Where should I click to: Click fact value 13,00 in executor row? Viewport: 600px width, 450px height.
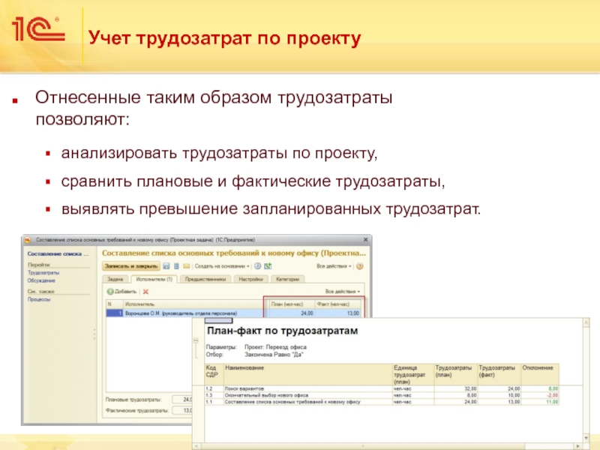[x=352, y=313]
